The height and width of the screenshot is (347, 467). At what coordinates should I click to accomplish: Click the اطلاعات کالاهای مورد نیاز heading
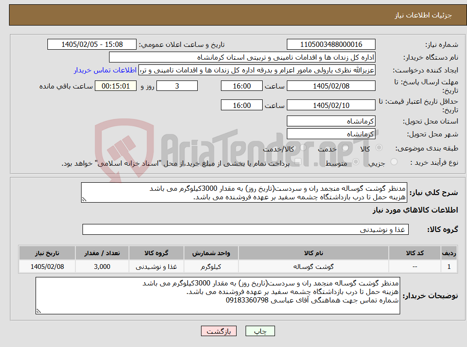pyautogui.click(x=415, y=210)
